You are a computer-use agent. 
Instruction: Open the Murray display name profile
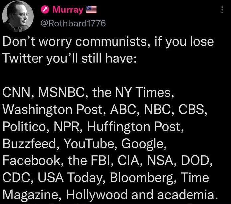(68, 10)
